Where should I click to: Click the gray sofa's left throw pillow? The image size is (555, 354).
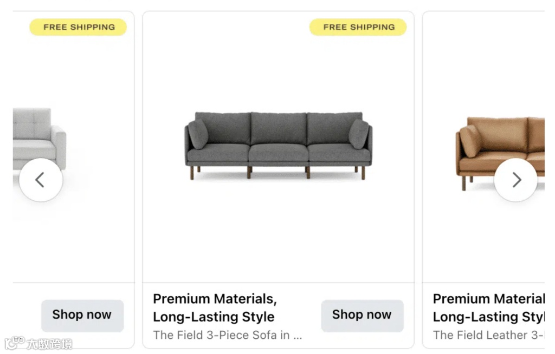[x=198, y=134]
